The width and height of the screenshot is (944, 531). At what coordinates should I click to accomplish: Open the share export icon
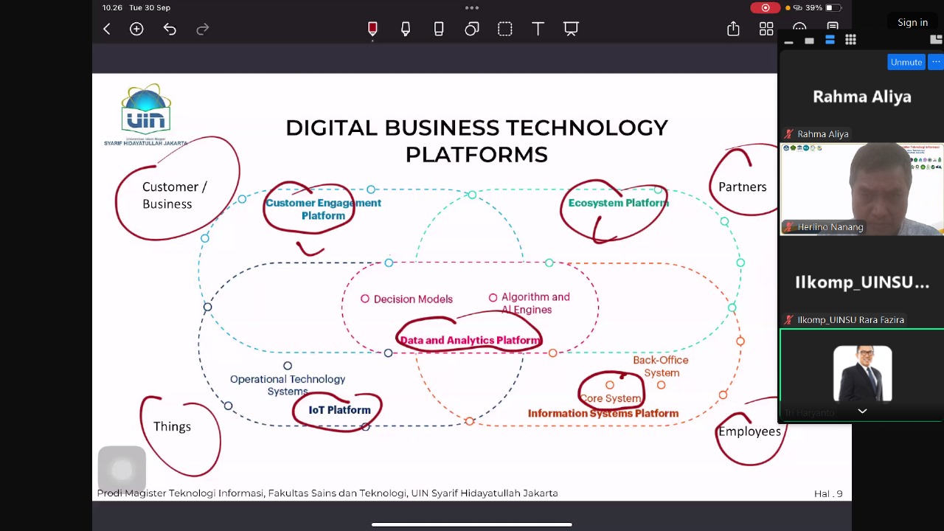tap(733, 29)
